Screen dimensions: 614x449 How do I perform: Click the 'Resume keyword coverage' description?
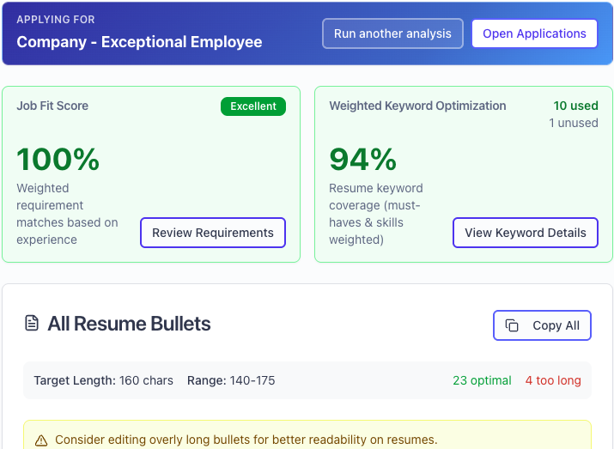tap(376, 214)
